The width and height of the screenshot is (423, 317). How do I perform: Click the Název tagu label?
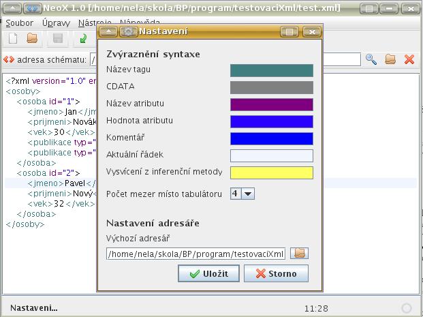[129, 70]
